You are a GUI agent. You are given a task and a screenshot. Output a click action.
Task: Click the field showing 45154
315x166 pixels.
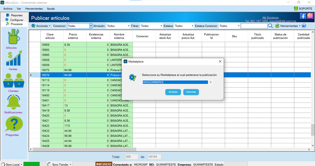(155, 157)
